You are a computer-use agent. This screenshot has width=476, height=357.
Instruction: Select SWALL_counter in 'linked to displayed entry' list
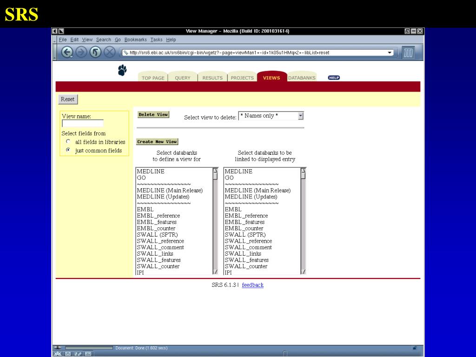point(262,266)
